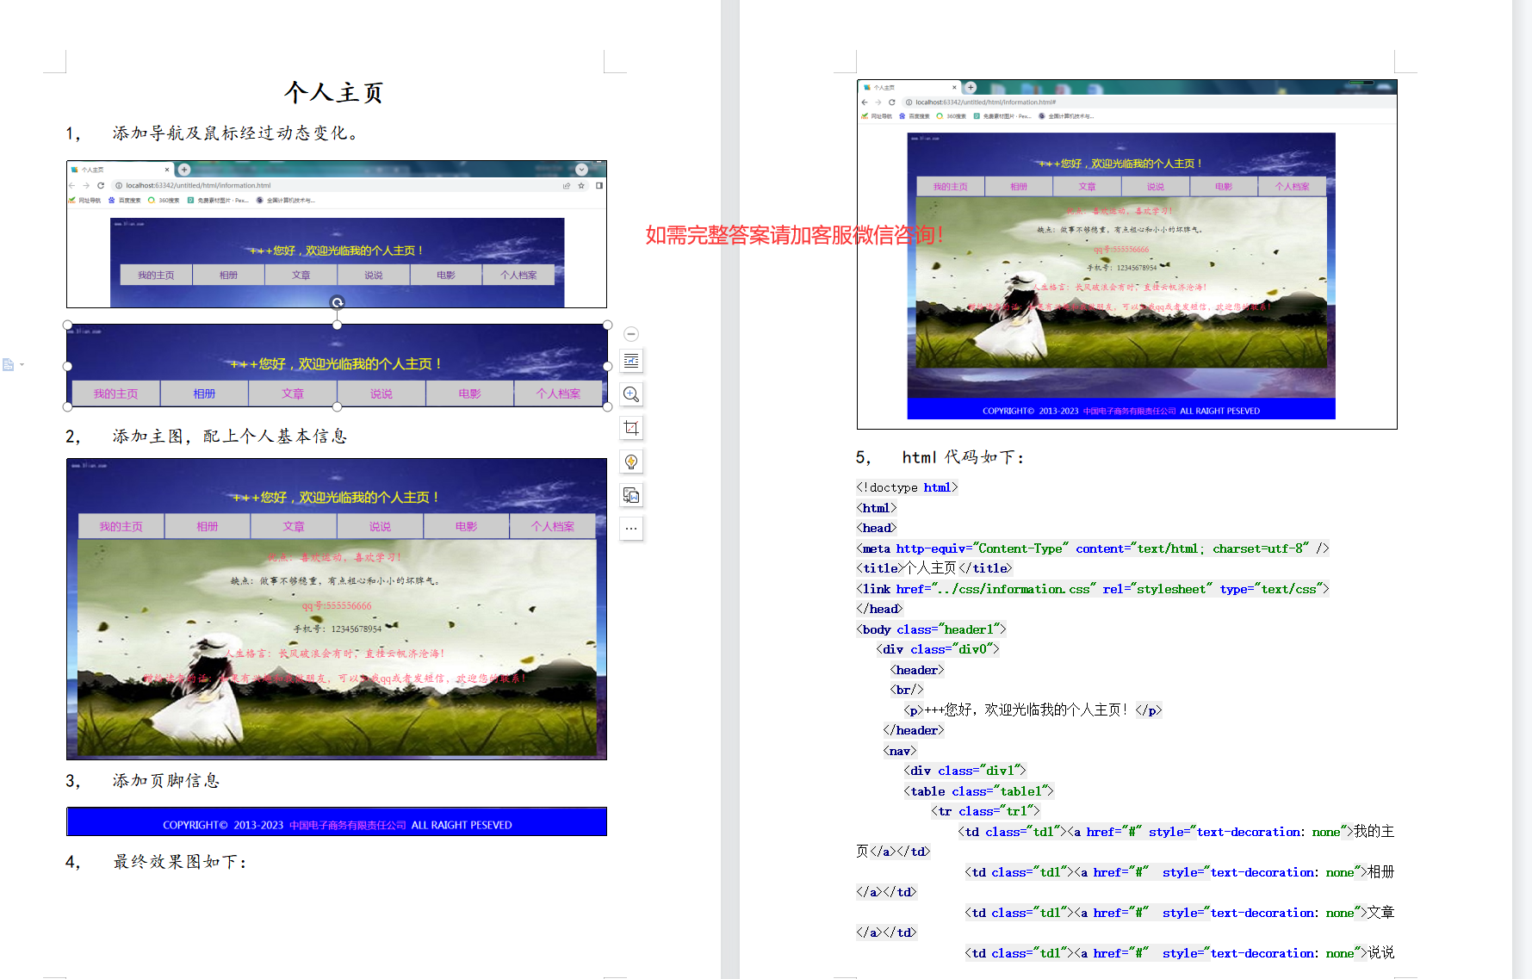Click the '<div class="div0">' code line
Image resolution: width=1532 pixels, height=979 pixels.
938,649
